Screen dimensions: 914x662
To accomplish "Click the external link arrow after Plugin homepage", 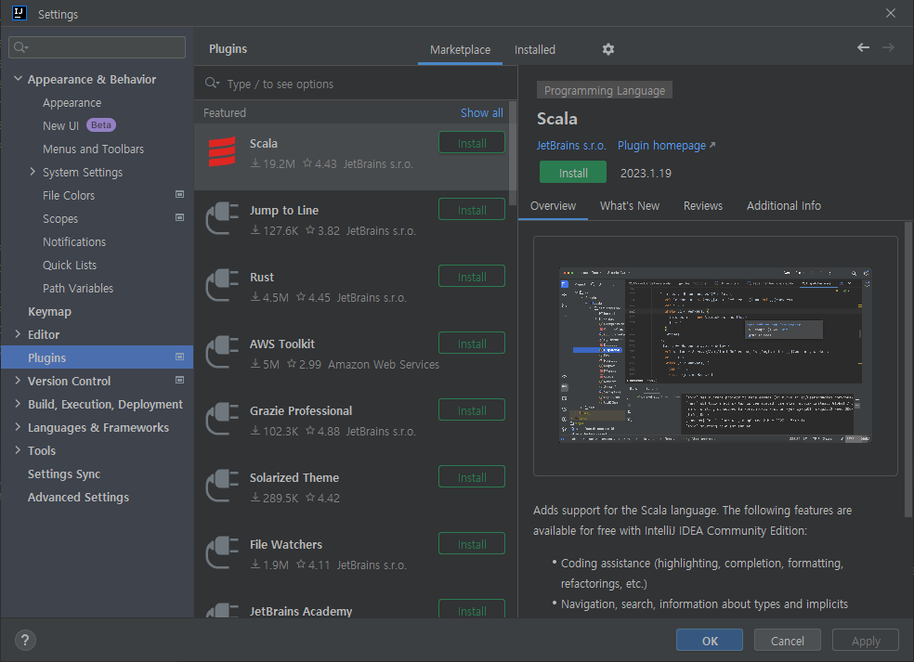I will coord(712,145).
